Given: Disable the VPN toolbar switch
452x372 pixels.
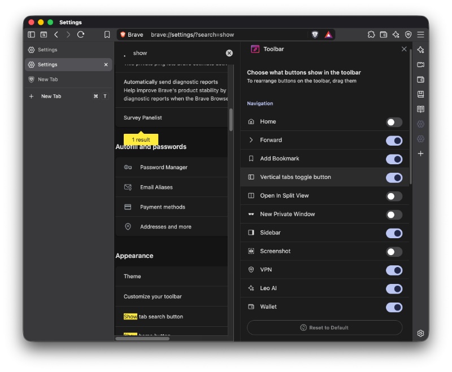Looking at the screenshot, I should pyautogui.click(x=394, y=270).
